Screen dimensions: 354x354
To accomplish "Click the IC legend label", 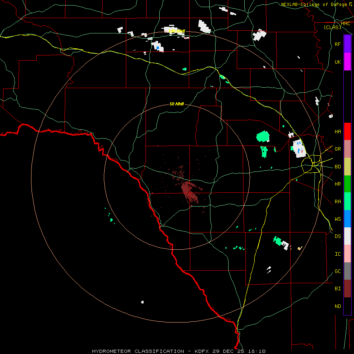I will pos(337,254).
